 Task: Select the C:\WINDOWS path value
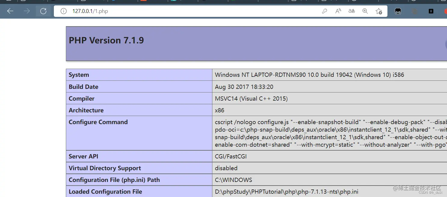tap(233, 180)
